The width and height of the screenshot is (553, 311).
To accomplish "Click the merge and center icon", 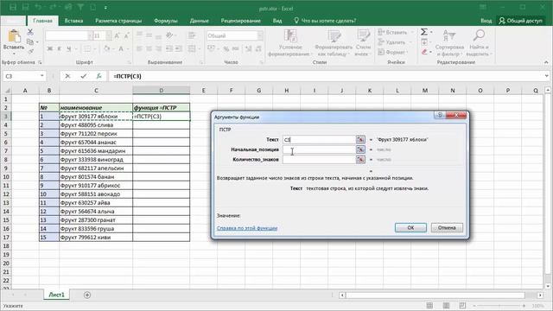I will 192,48.
